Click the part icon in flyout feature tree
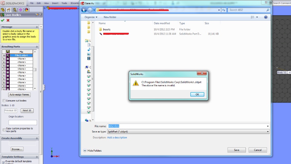 48,8
